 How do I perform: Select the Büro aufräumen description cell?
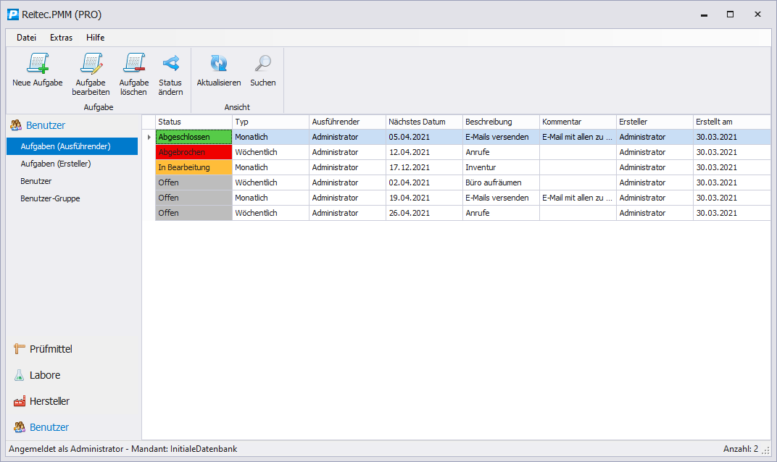[500, 182]
